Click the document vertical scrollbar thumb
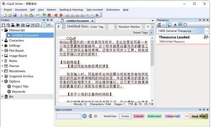 (x=152, y=53)
